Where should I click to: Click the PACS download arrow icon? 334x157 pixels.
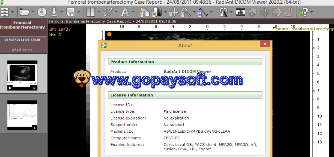(x=54, y=12)
